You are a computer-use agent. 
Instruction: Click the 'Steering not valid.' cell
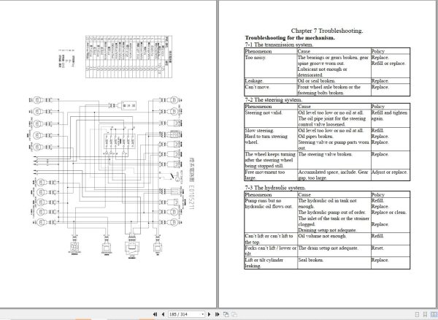[271, 118]
